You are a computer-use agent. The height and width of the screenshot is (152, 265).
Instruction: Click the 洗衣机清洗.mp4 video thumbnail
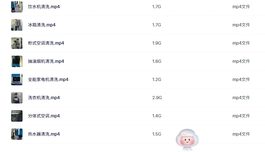click(17, 98)
